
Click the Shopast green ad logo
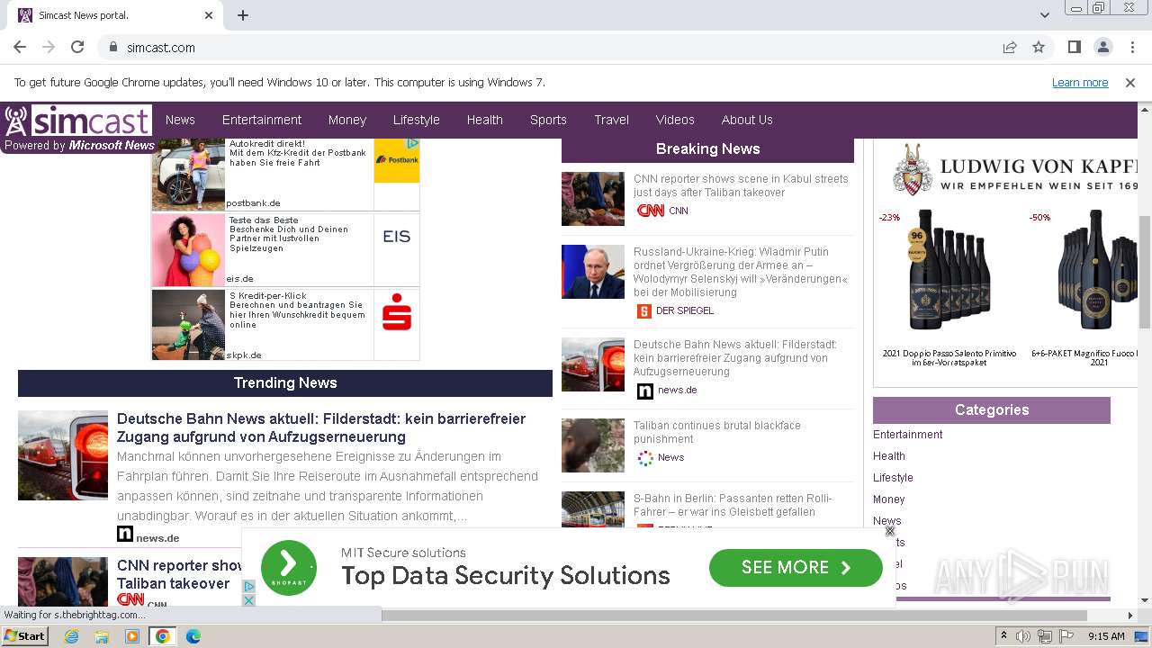(x=289, y=568)
